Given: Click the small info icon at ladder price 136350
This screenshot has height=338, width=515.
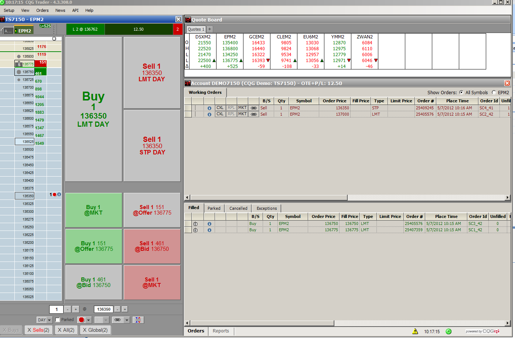Looking at the screenshot, I should [x=59, y=194].
